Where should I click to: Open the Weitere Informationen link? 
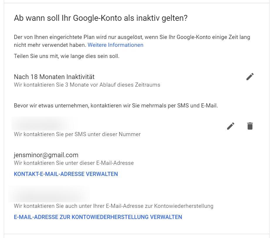coord(115,45)
